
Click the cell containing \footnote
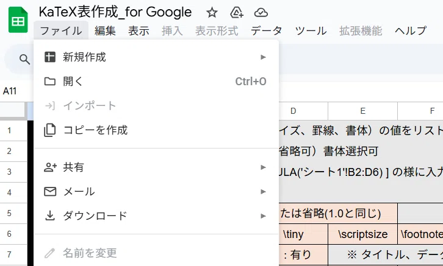point(420,234)
